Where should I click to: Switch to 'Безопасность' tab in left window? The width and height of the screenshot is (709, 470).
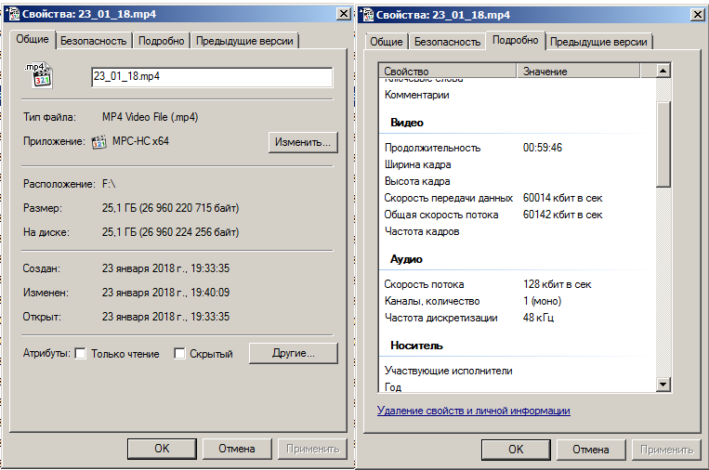[x=93, y=41]
